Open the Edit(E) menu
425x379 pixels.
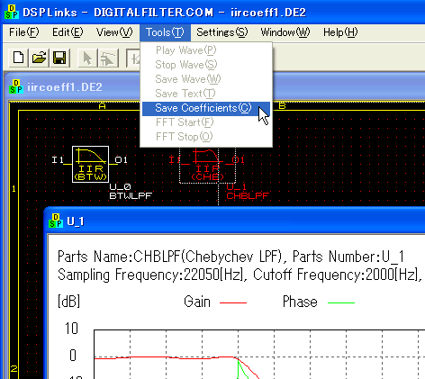[68, 32]
